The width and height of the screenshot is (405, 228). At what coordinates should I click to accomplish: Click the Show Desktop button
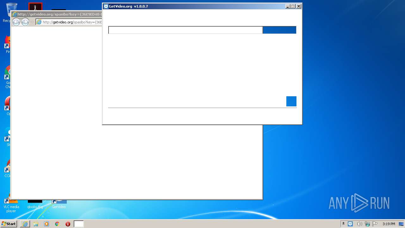(x=401, y=224)
